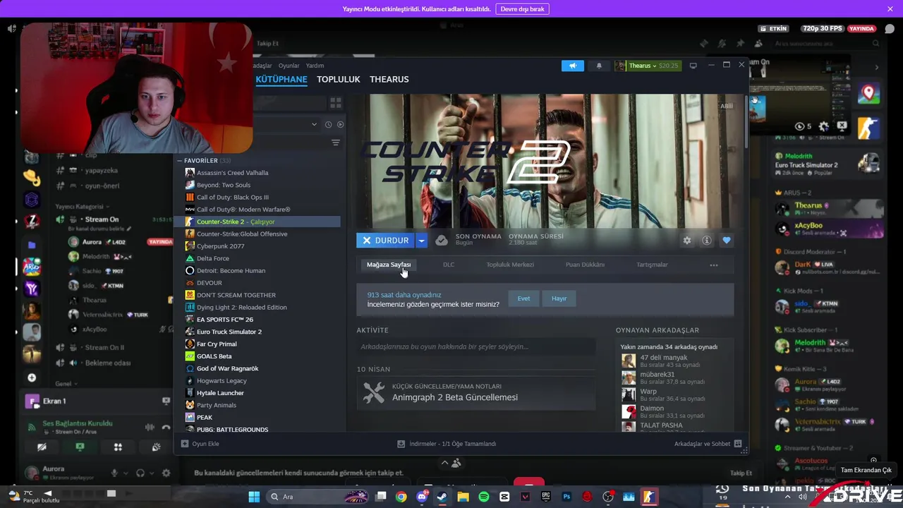Open the more options ellipsis tab
This screenshot has width=903, height=508.
tap(714, 265)
